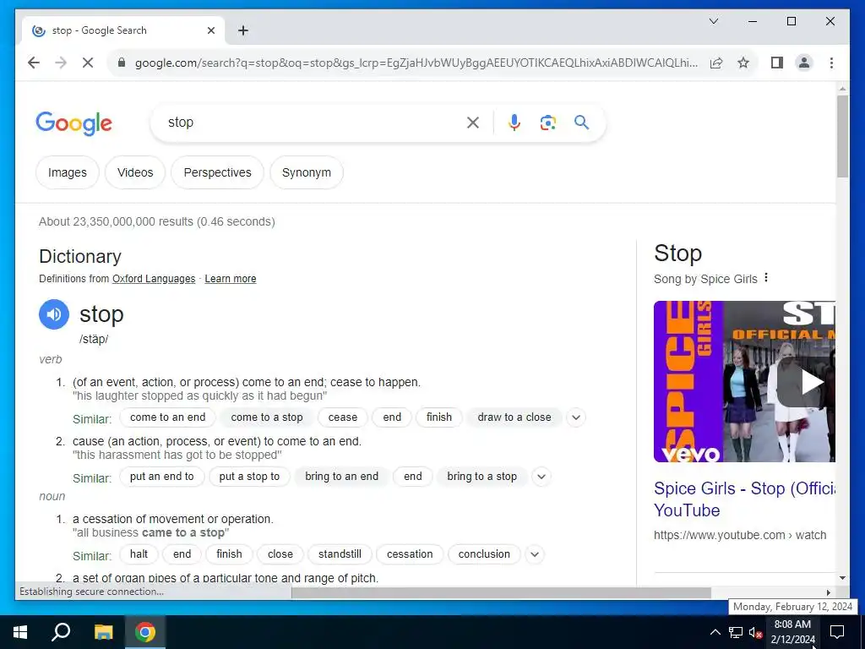The height and width of the screenshot is (649, 865).
Task: Open the Chrome three-dot menu
Action: pyautogui.click(x=831, y=63)
